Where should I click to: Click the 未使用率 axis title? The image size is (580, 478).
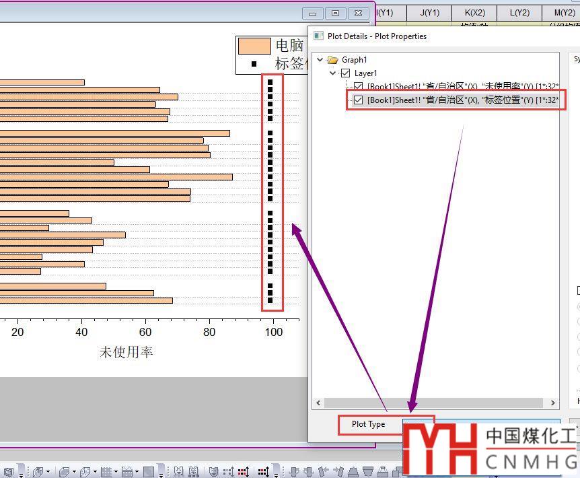tap(126, 352)
